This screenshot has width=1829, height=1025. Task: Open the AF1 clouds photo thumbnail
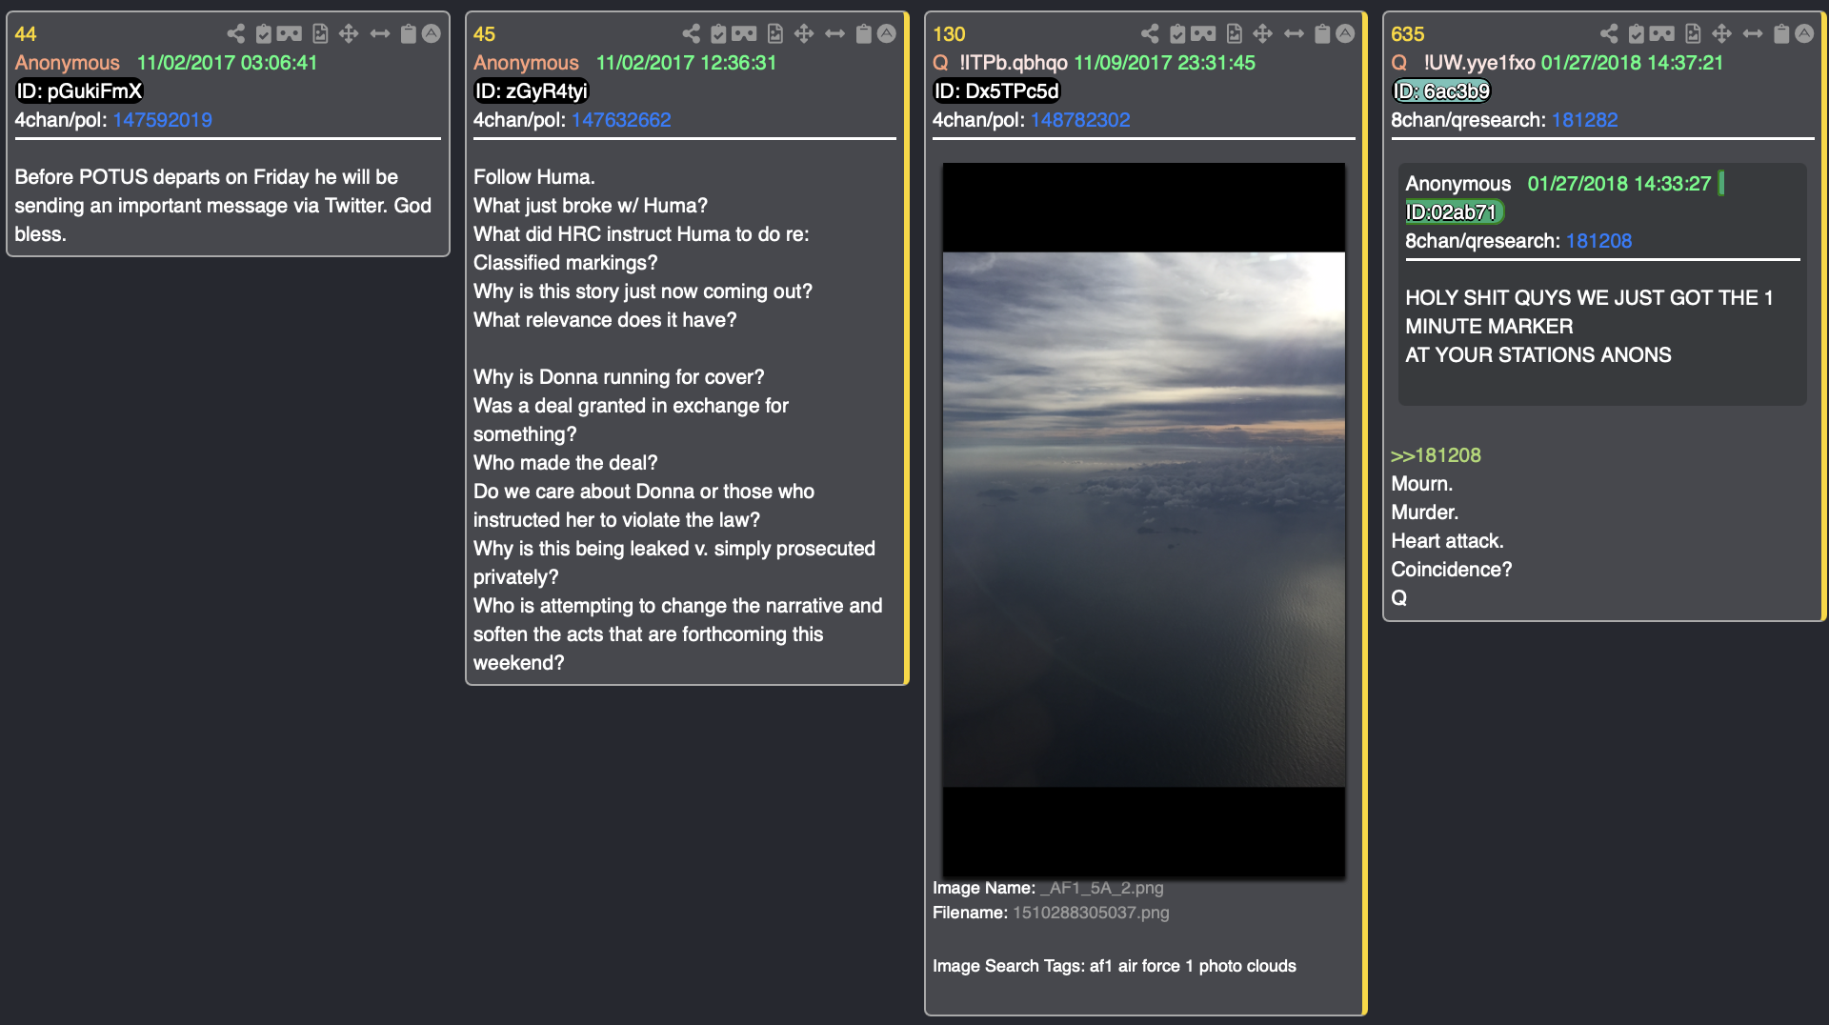coord(1143,519)
